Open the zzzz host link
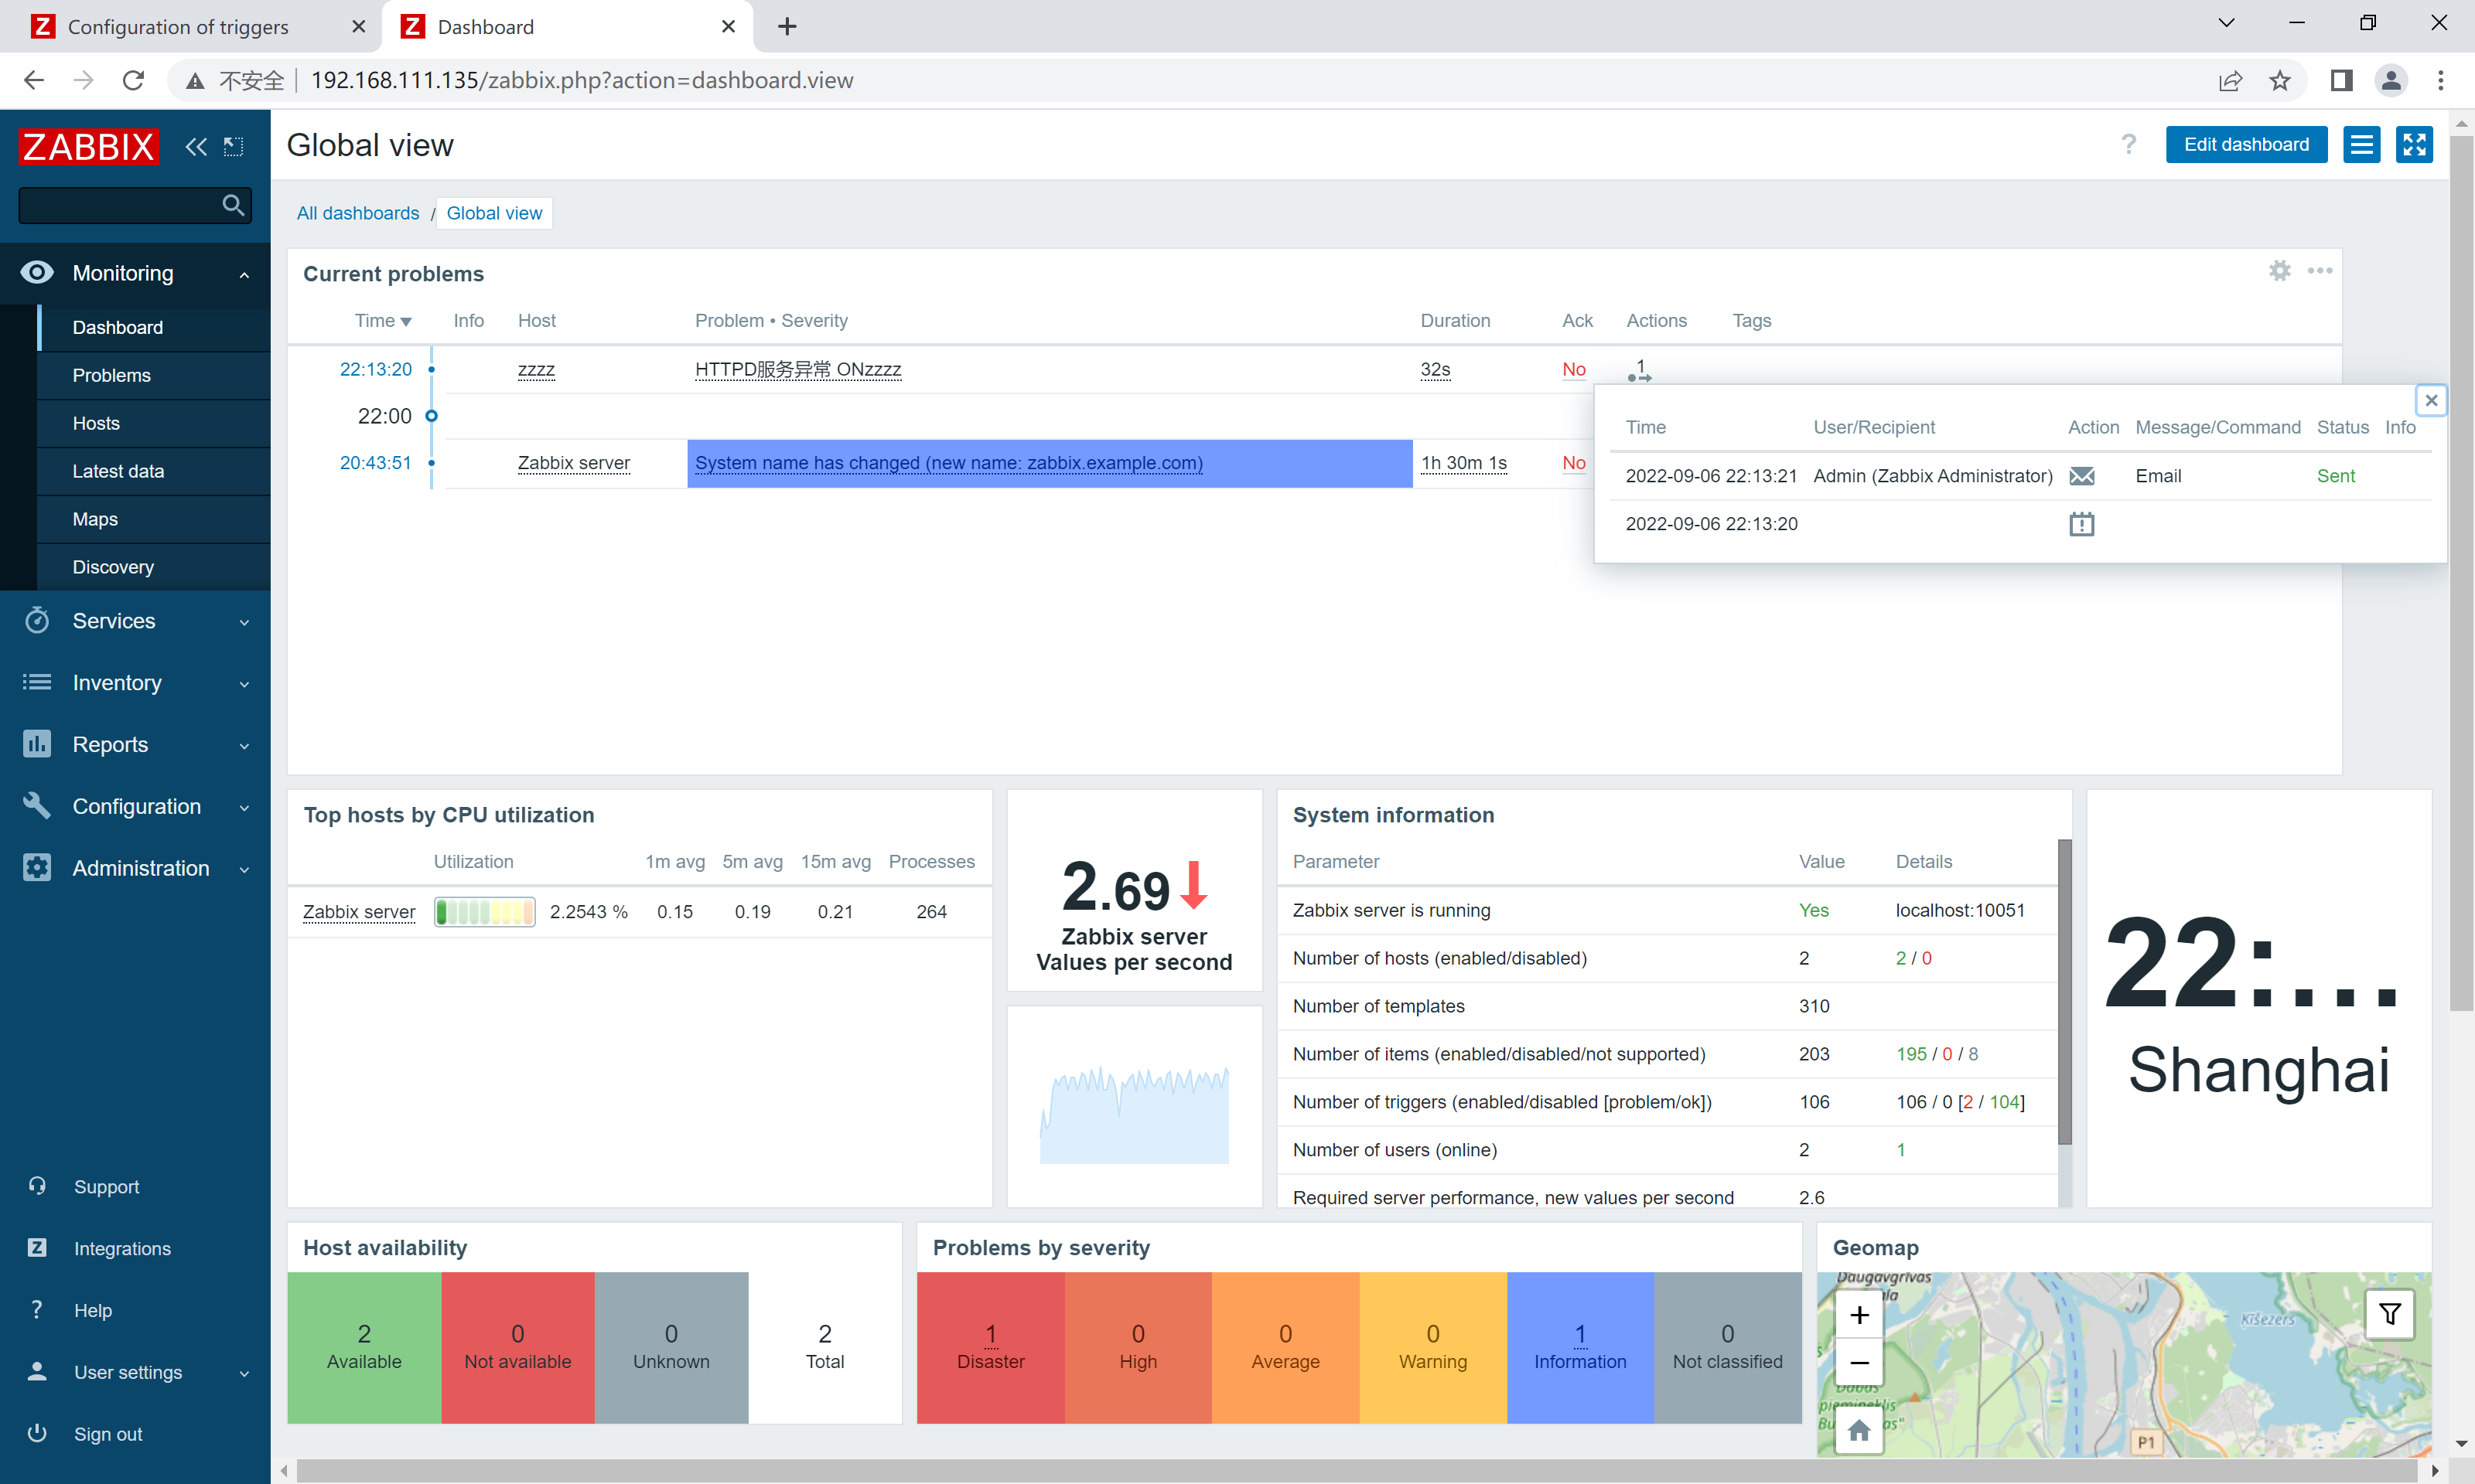Image resolution: width=2475 pixels, height=1484 pixels. 536,370
